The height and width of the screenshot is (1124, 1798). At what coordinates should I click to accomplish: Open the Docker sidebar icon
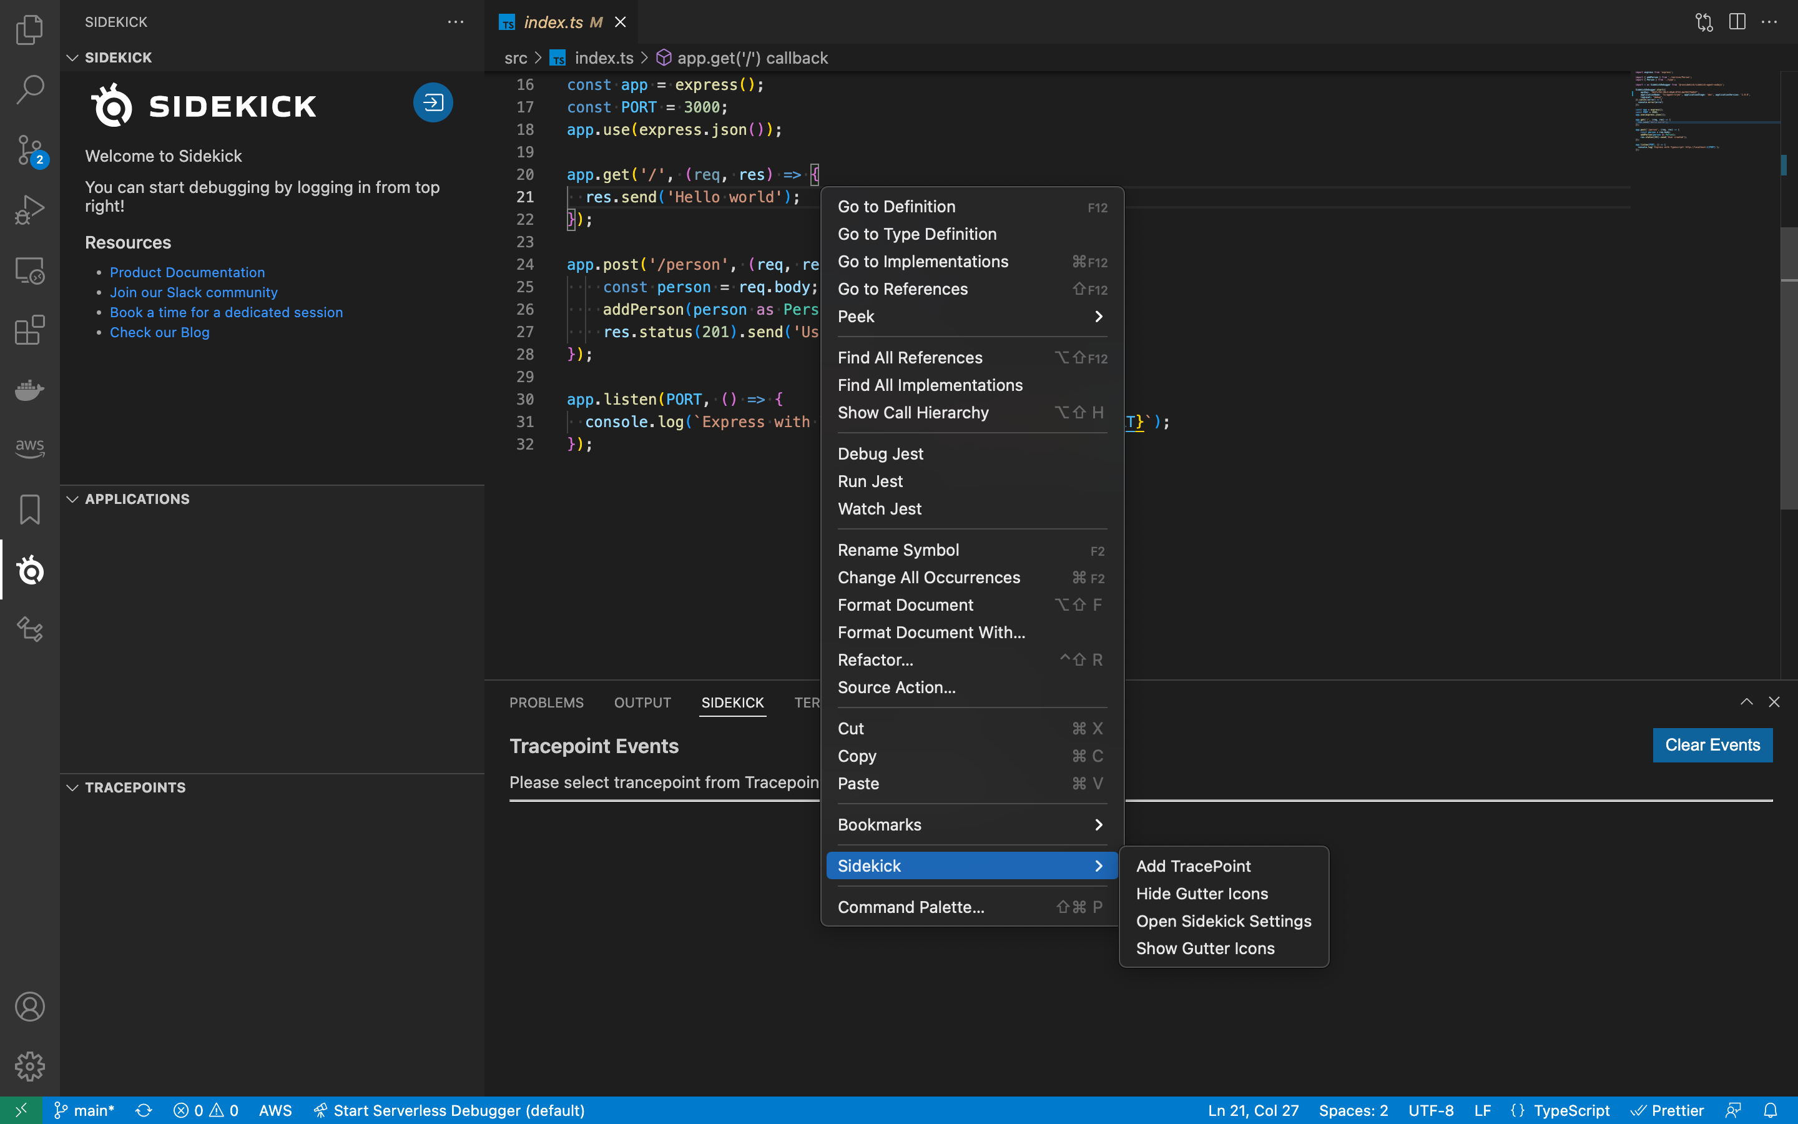coord(30,389)
